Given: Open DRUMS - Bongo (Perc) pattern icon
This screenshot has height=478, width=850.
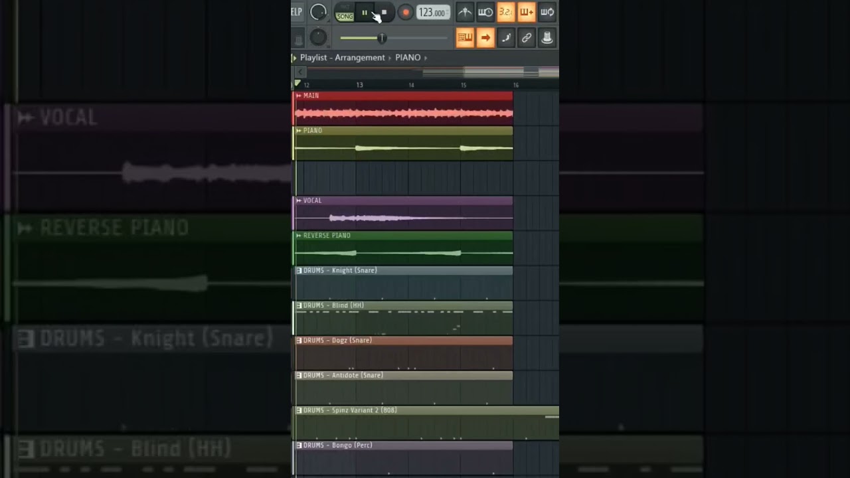Looking at the screenshot, I should tap(299, 445).
